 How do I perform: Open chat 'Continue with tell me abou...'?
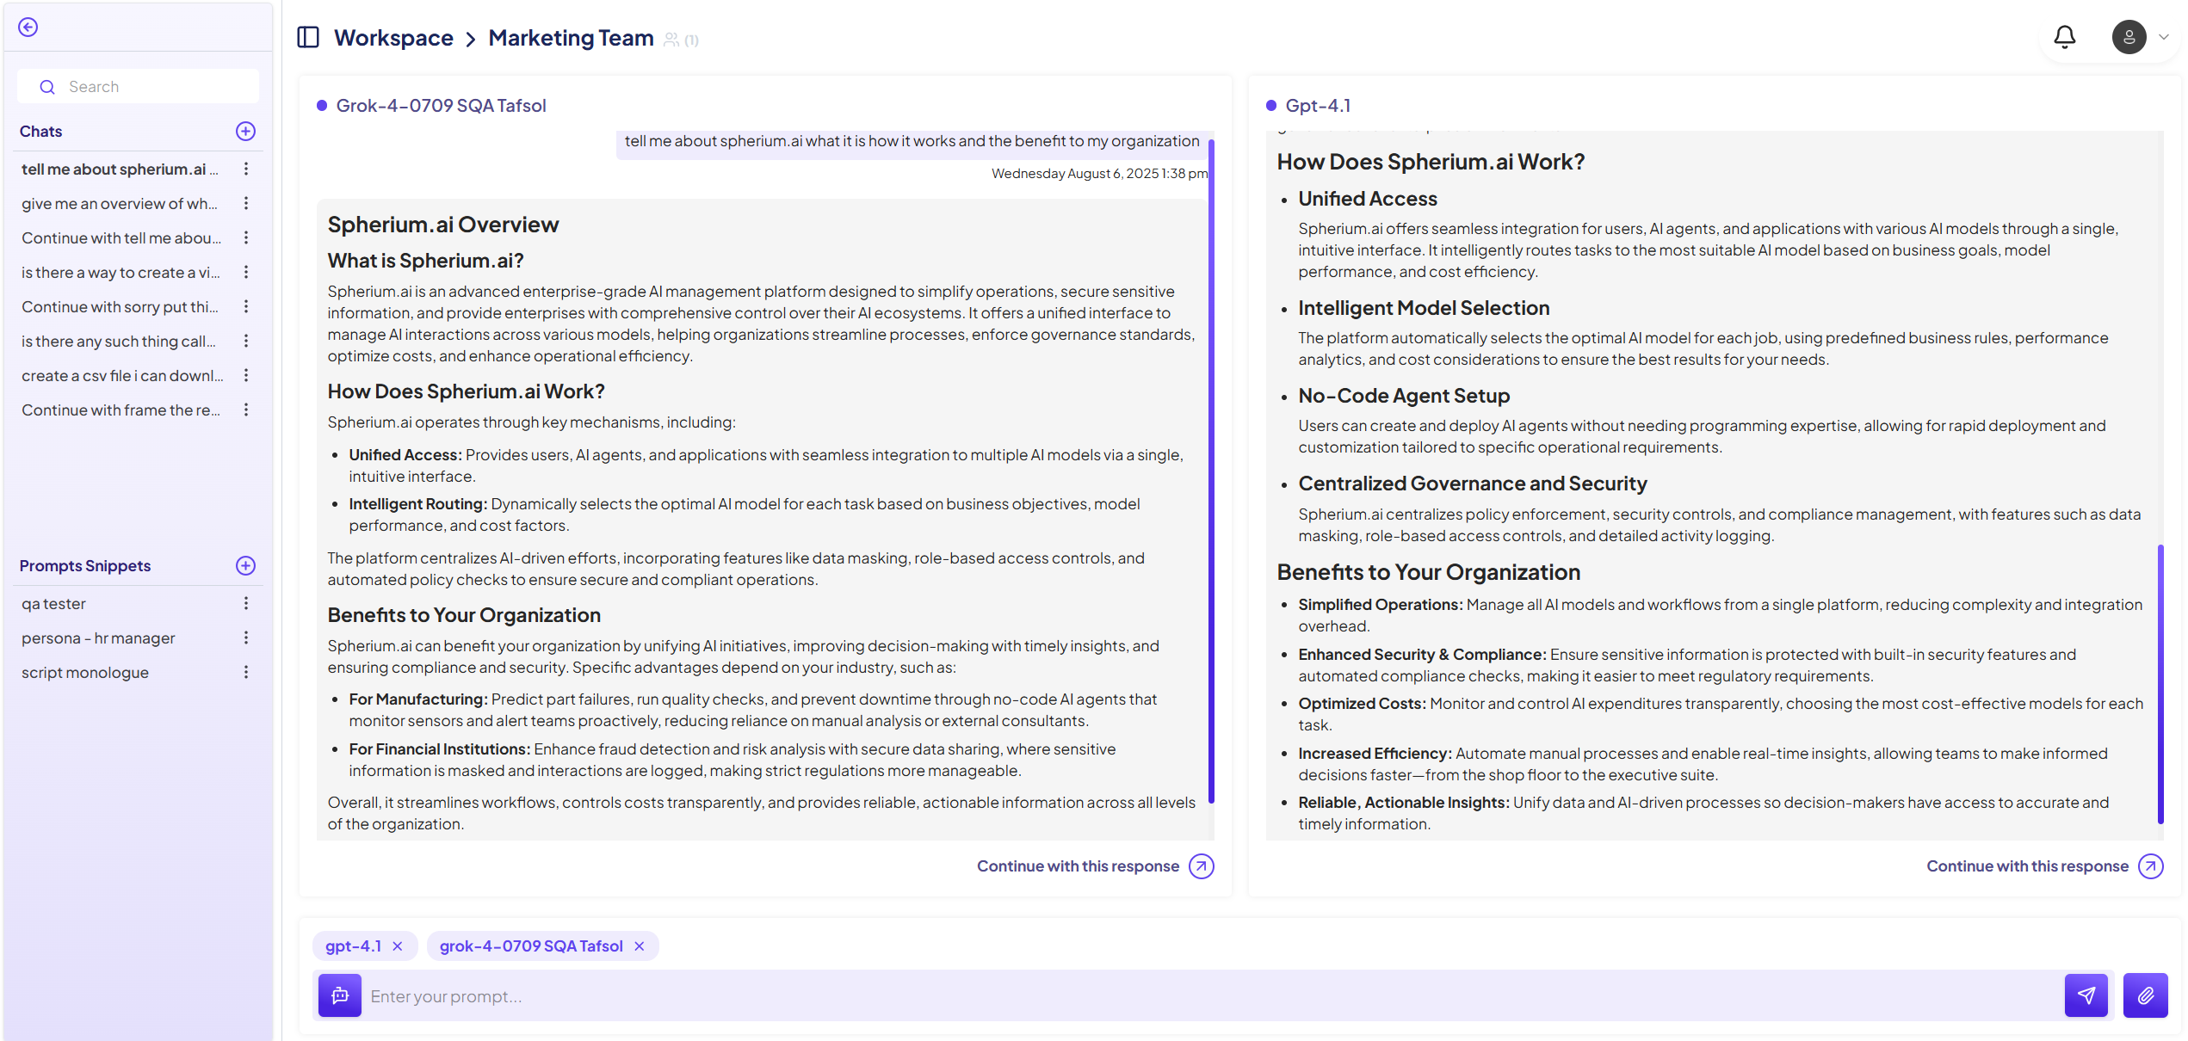click(x=121, y=238)
